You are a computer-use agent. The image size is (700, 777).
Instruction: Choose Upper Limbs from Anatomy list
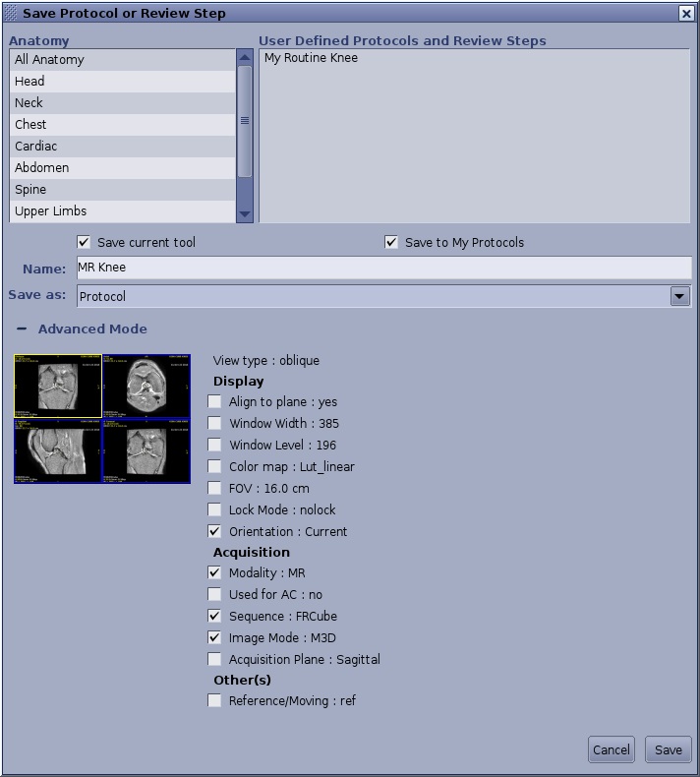51,211
